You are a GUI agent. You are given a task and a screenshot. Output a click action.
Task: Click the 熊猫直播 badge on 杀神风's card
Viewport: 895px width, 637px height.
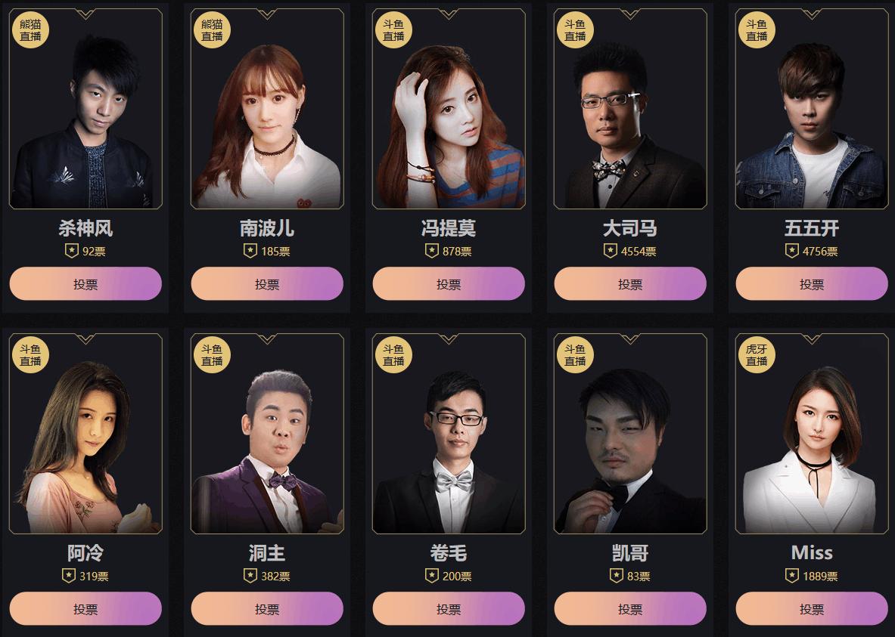point(30,30)
